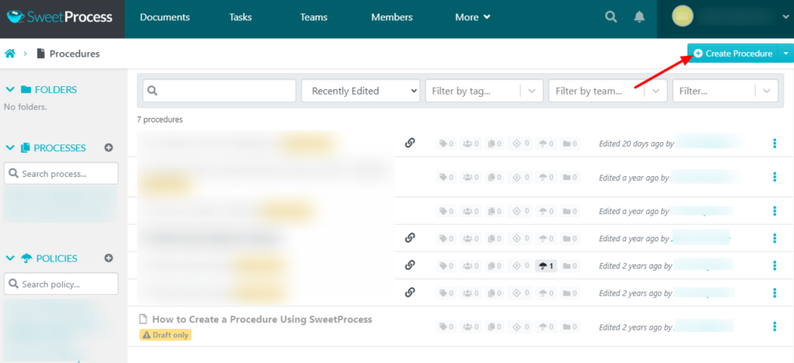Click the search magnifier icon in top bar
Screen dimensions: 794x363
click(x=611, y=17)
